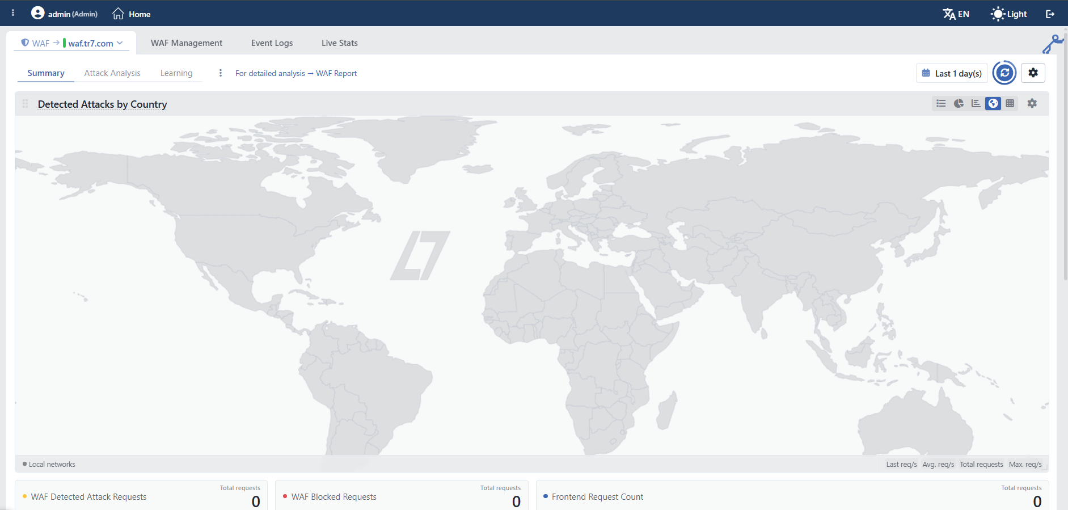Open the EN language selector
Screen dimensions: 1068x510
click(x=956, y=14)
